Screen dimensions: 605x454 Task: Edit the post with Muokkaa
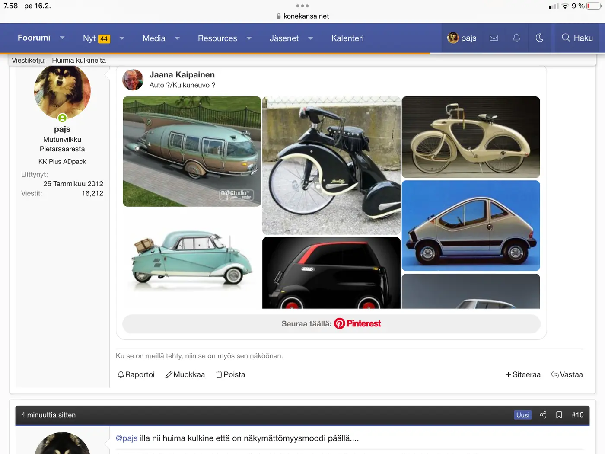pyautogui.click(x=185, y=374)
